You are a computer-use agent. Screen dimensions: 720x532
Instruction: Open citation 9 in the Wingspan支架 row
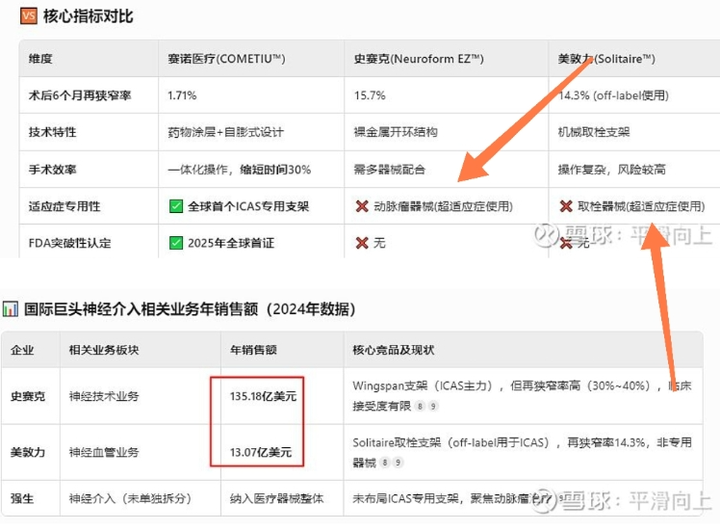tap(433, 406)
